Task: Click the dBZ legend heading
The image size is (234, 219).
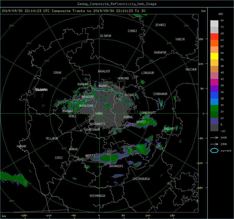Action: 220,14
